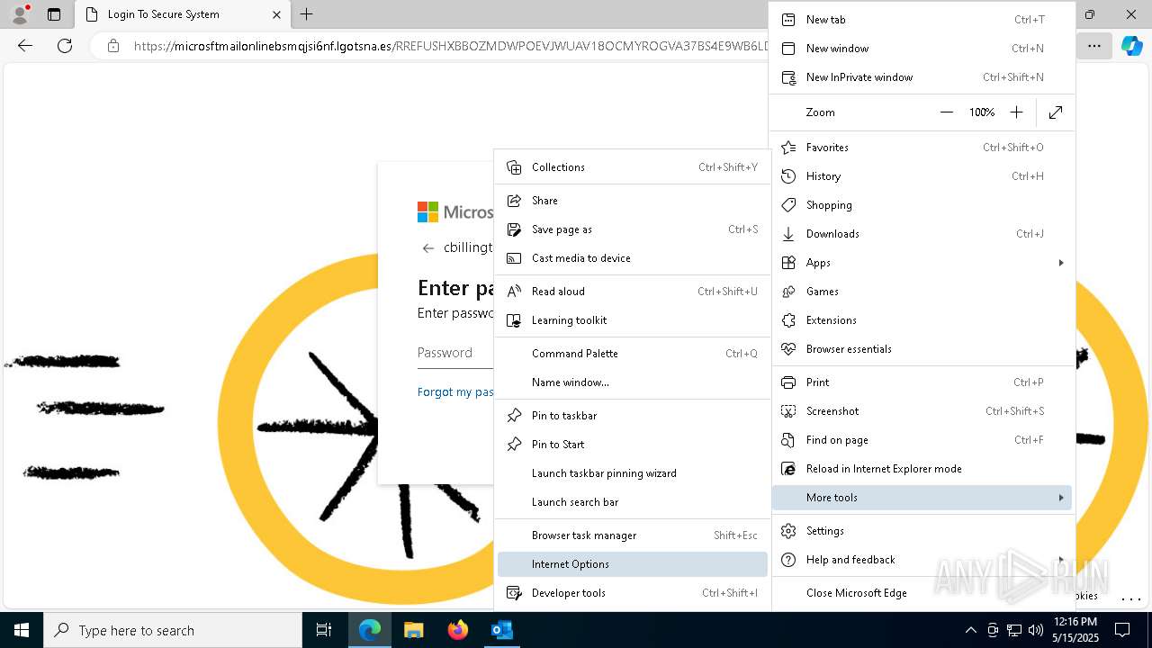Image resolution: width=1152 pixels, height=648 pixels.
Task: Open Favorites from menu
Action: (922, 148)
